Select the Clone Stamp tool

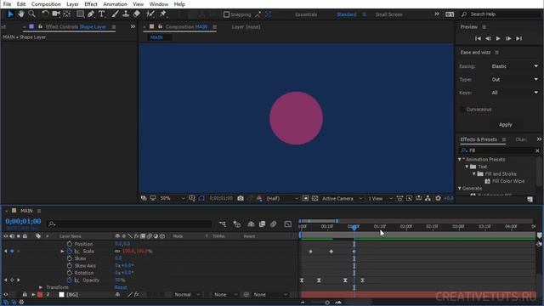[126, 14]
